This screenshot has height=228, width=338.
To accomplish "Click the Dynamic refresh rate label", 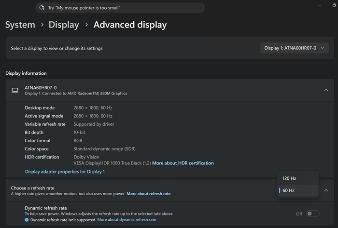I will pos(46,208).
